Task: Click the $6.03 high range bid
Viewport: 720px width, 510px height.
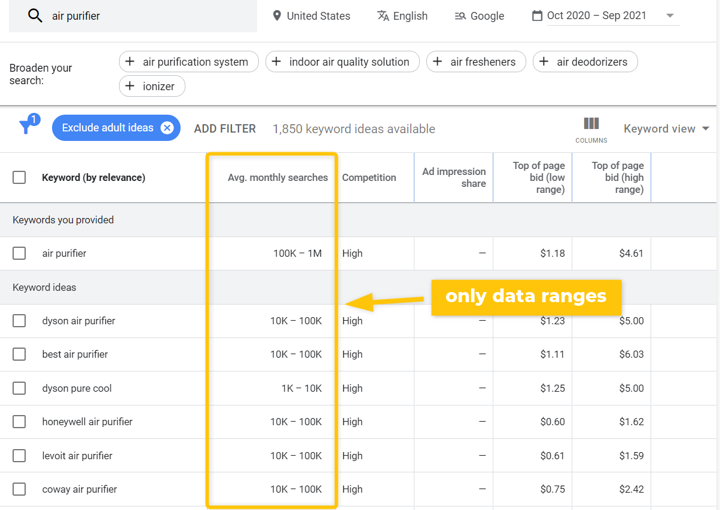Action: tap(631, 354)
